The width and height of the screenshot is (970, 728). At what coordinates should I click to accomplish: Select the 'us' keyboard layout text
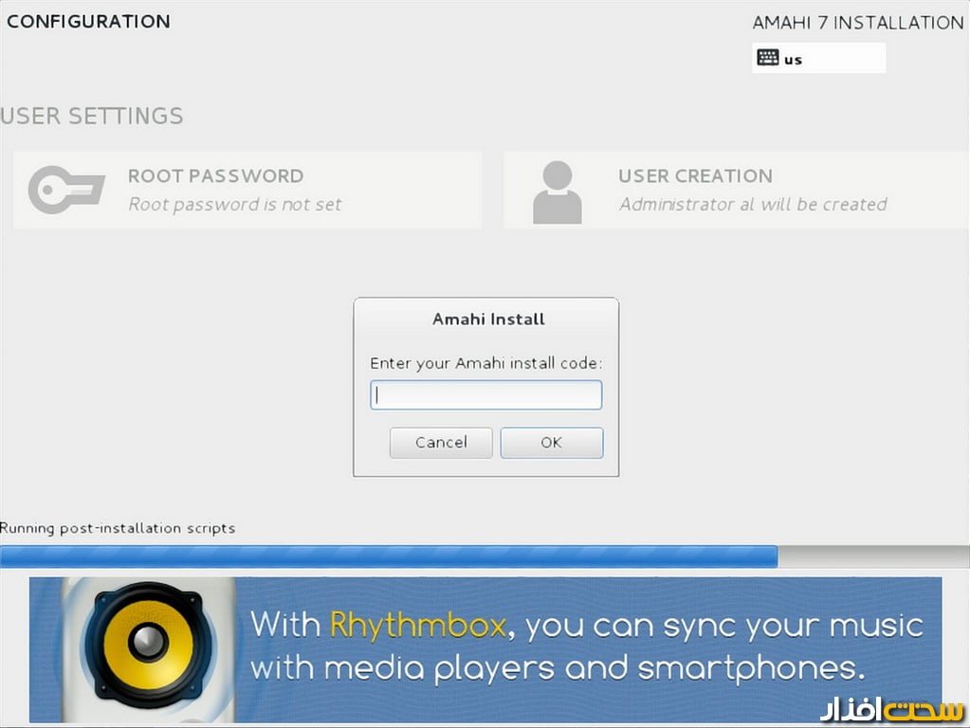pos(793,59)
